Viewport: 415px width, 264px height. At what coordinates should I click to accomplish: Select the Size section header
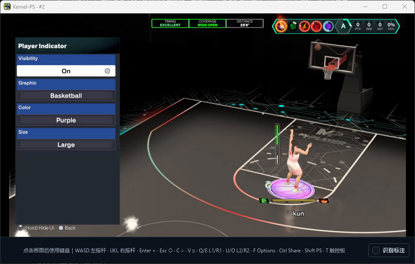66,133
